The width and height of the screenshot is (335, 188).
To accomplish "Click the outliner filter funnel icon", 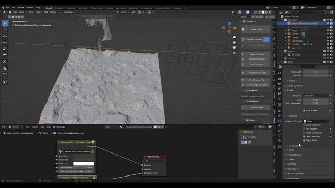I will [x=325, y=13].
